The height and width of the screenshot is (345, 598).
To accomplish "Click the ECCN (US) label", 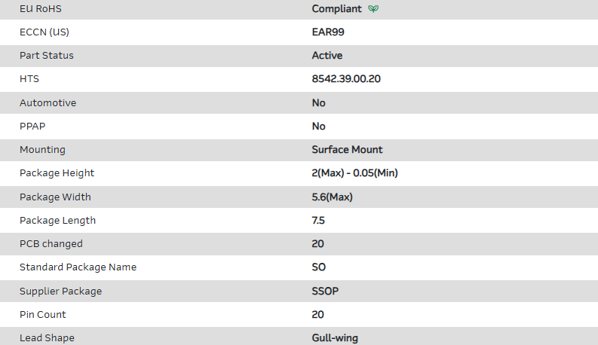I will click(49, 32).
